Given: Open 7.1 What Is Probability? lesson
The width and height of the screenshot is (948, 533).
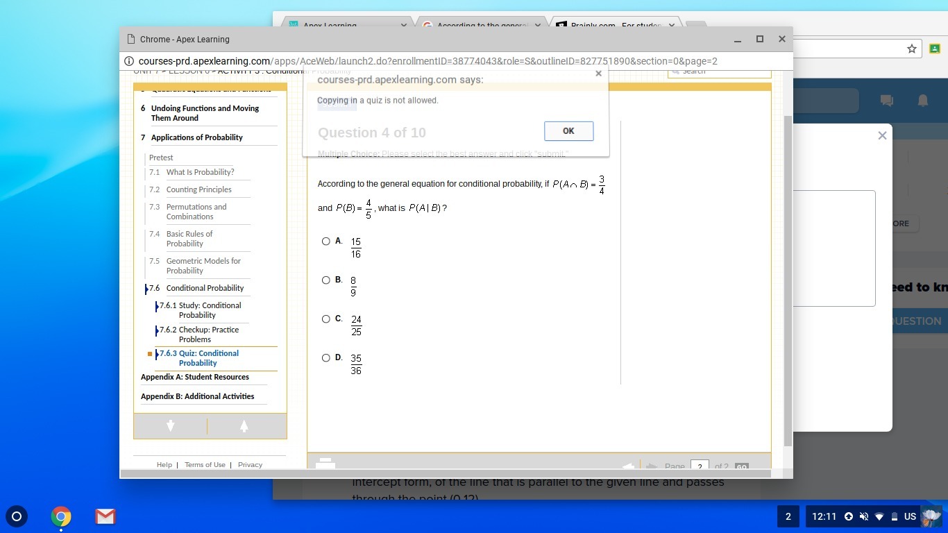Looking at the screenshot, I should [200, 172].
